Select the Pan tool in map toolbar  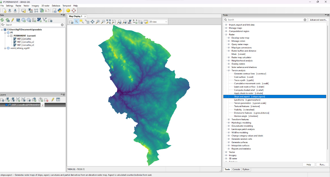(x=92, y=22)
